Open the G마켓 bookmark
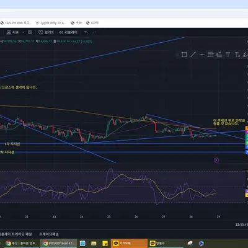This screenshot has width=248, height=248. click(x=92, y=23)
